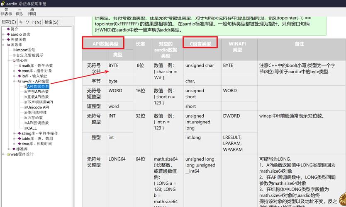This screenshot has width=346, height=207.
Task: Expand the web程序设计 tree node
Action: [3, 154]
